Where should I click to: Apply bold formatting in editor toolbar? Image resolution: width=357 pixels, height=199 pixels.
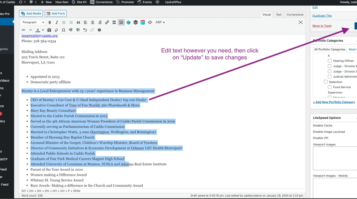[50, 22]
